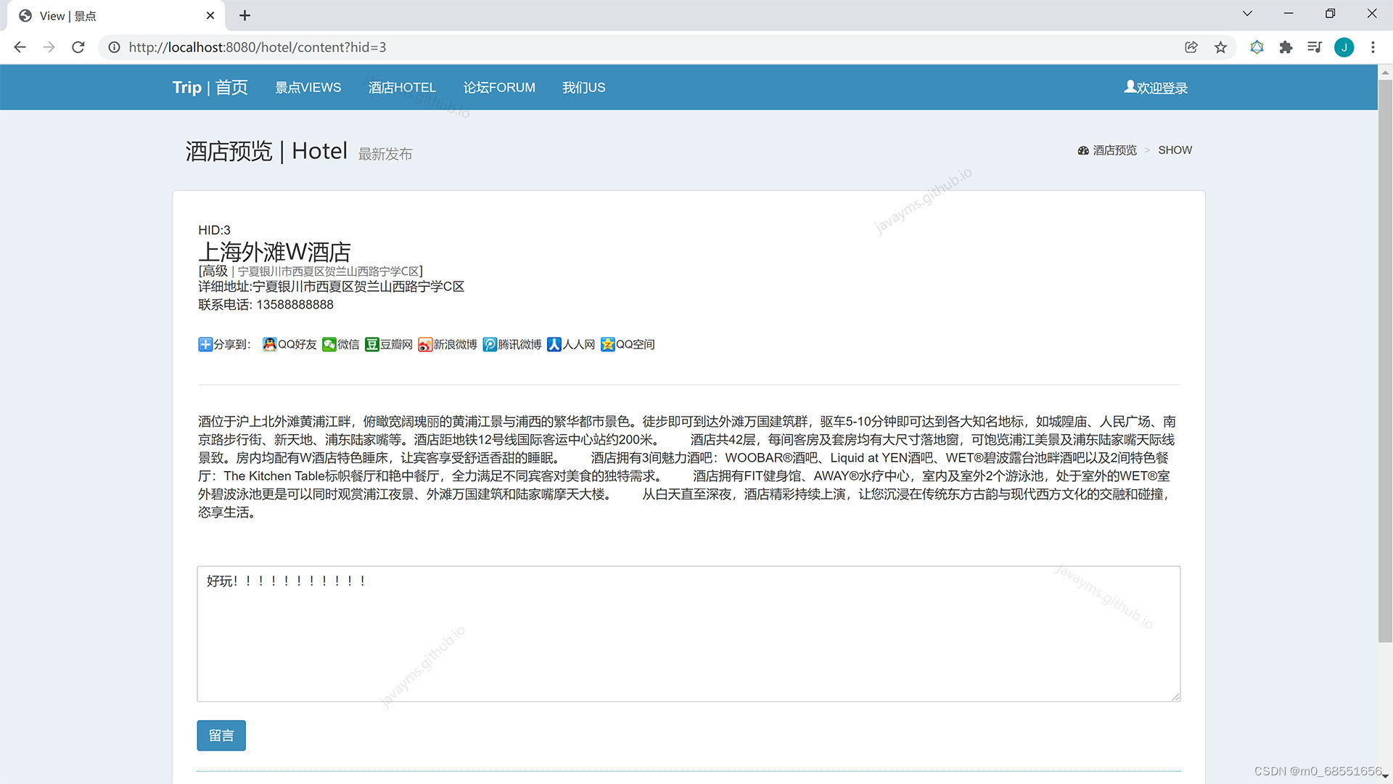The image size is (1393, 784).
Task: Open the media control playlist icon
Action: (x=1314, y=47)
